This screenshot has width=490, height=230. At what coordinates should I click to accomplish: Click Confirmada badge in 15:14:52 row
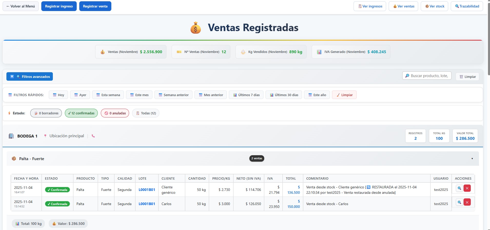click(57, 204)
